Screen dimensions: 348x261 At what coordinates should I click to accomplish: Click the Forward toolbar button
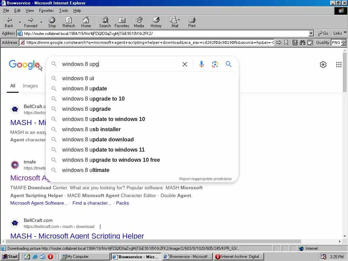click(x=31, y=22)
